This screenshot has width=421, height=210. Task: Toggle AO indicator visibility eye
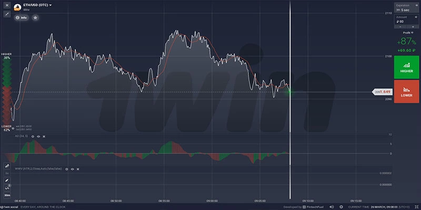(x=38, y=136)
